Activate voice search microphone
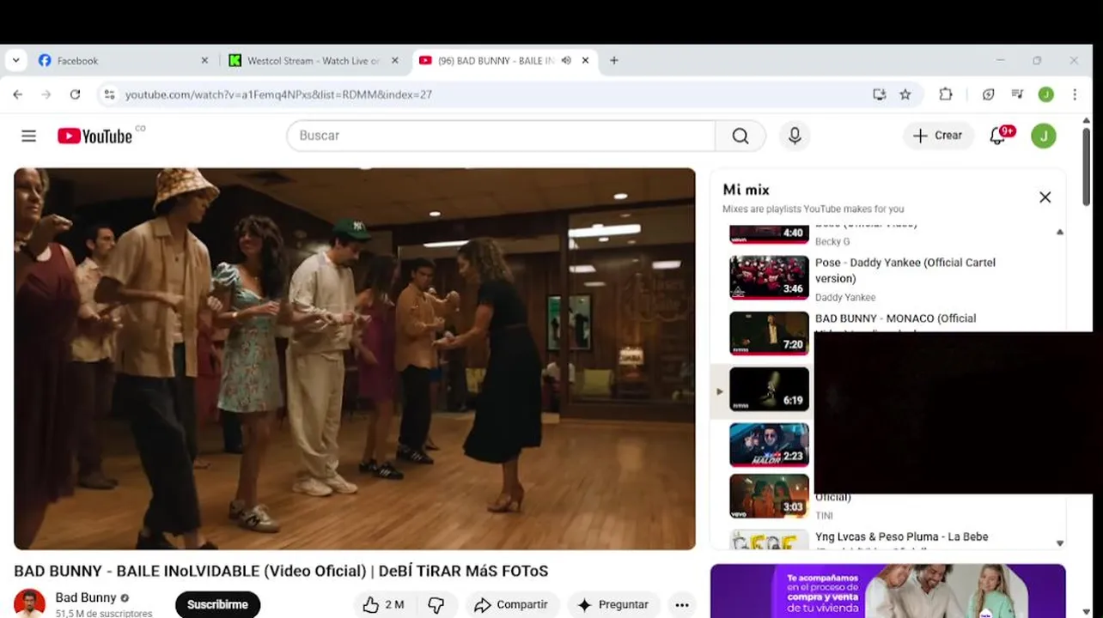This screenshot has width=1103, height=618. (x=795, y=136)
